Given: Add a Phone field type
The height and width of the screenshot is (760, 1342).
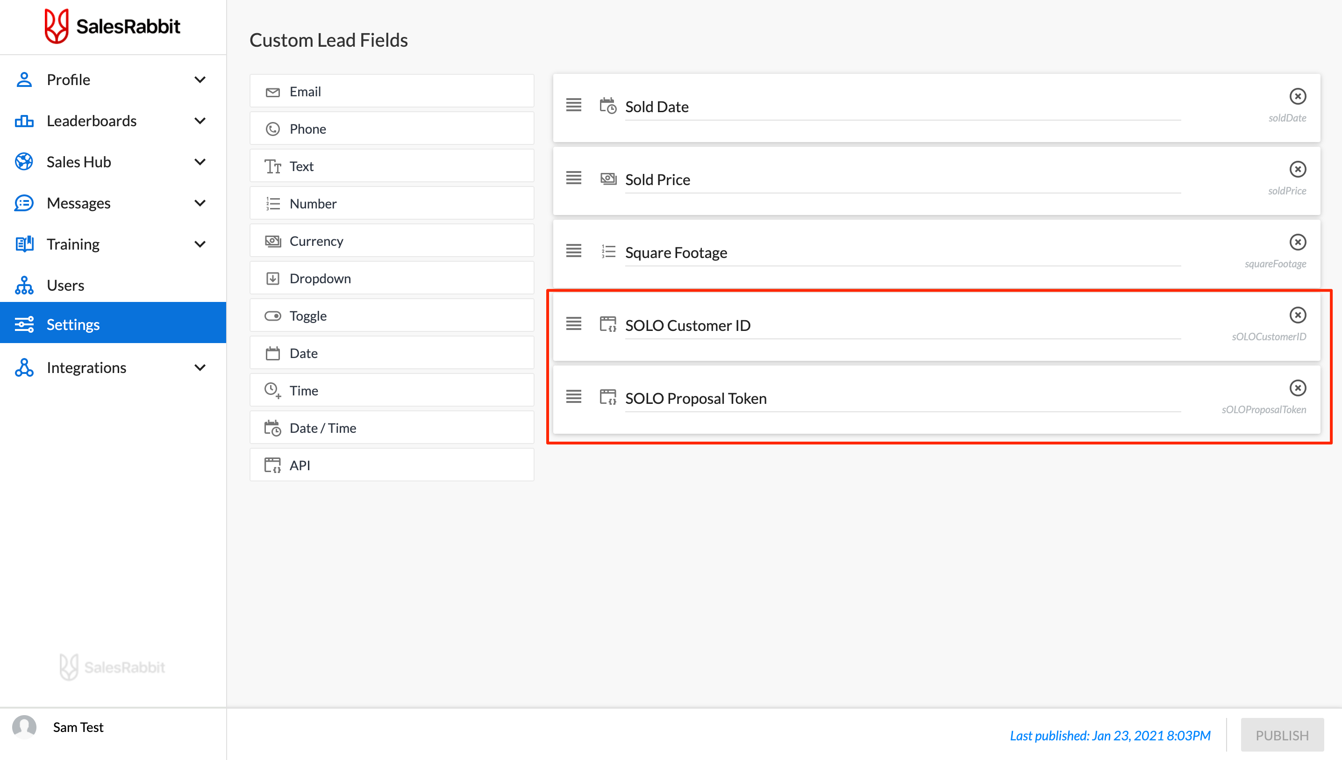Looking at the screenshot, I should click(x=392, y=129).
